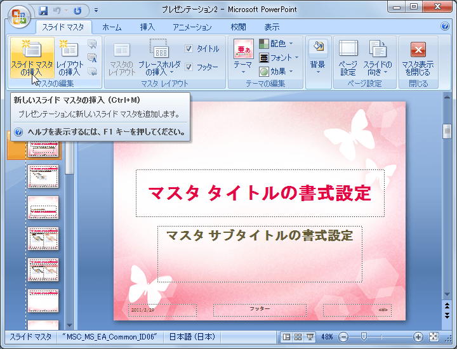This screenshot has width=457, height=349.
Task: Click the マスタ サブタイトルの書式設定 placeholder
Action: click(x=260, y=254)
